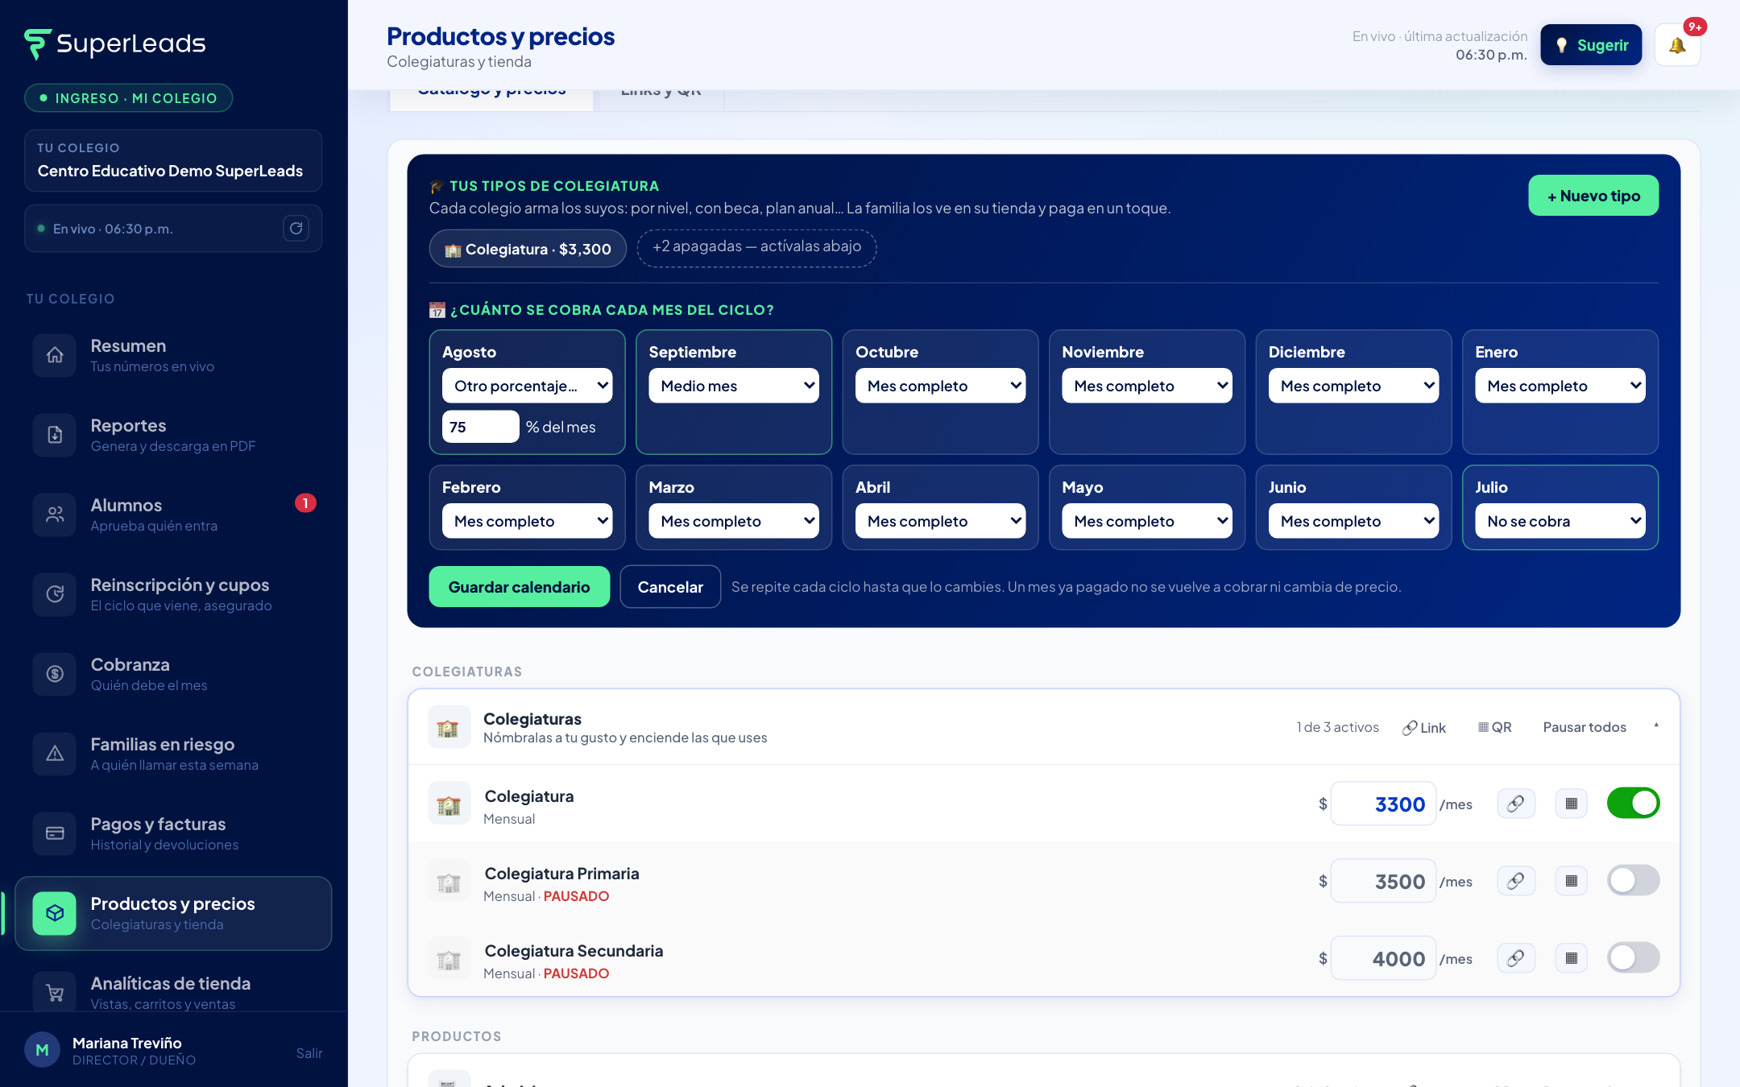Go to Pagos y facturas
The height and width of the screenshot is (1087, 1740).
pos(173,833)
